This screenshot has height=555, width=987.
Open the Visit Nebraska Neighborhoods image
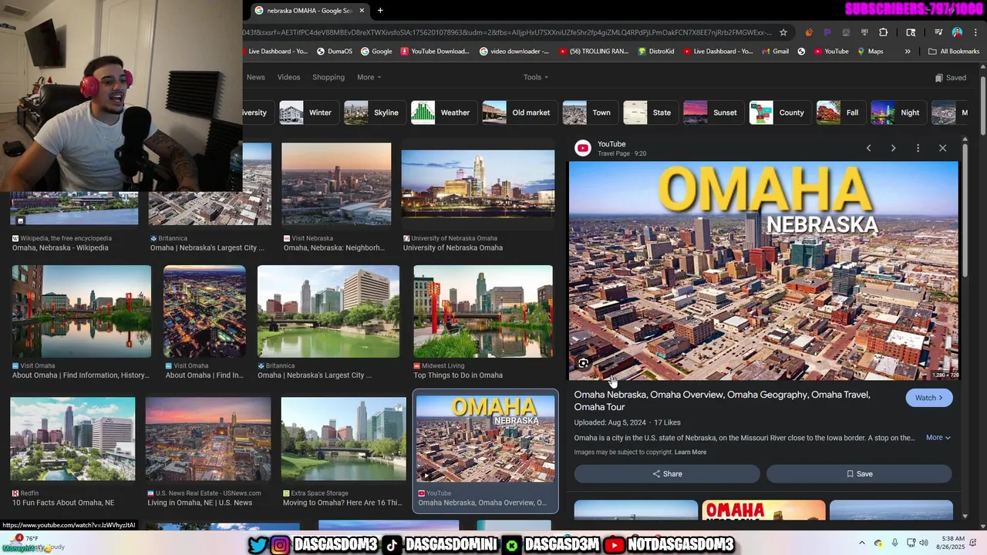click(x=336, y=183)
